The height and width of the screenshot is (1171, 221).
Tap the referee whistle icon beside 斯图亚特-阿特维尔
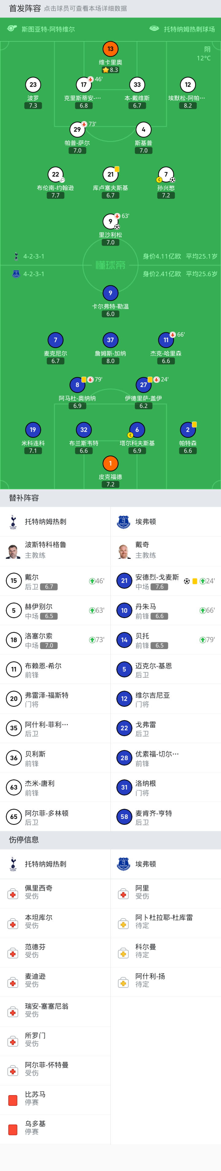[x=12, y=29]
